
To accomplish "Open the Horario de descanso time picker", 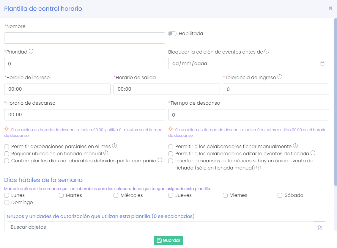I will click(x=85, y=114).
